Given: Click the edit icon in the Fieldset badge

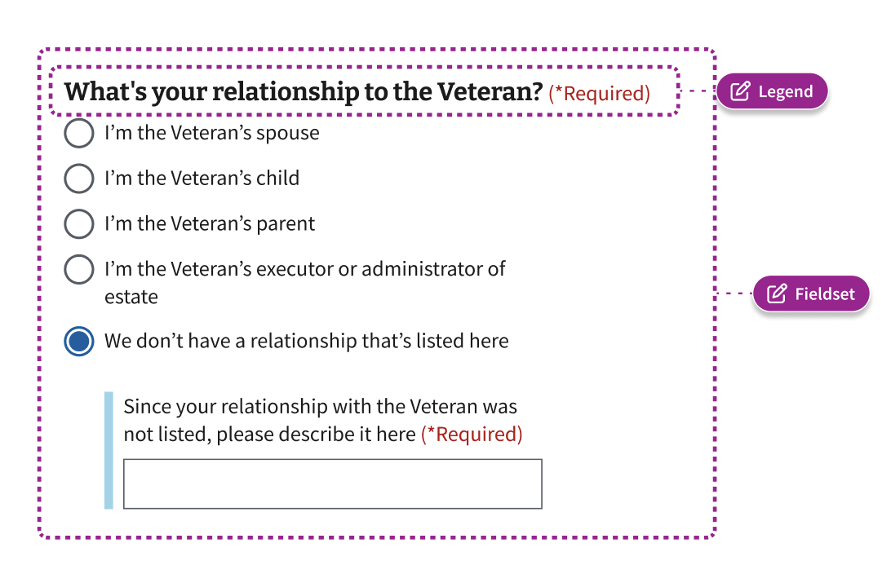Looking at the screenshot, I should click(777, 294).
